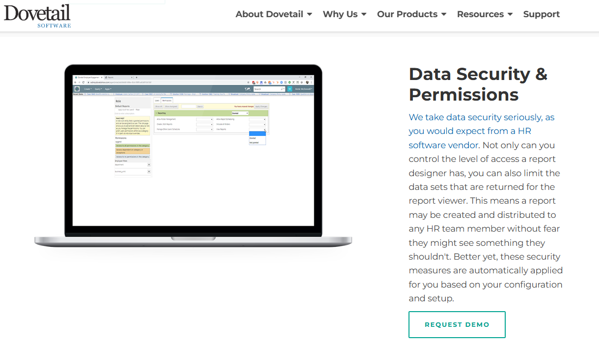Click the Request Demo button
Image resolution: width=599 pixels, height=345 pixels.
coord(457,324)
